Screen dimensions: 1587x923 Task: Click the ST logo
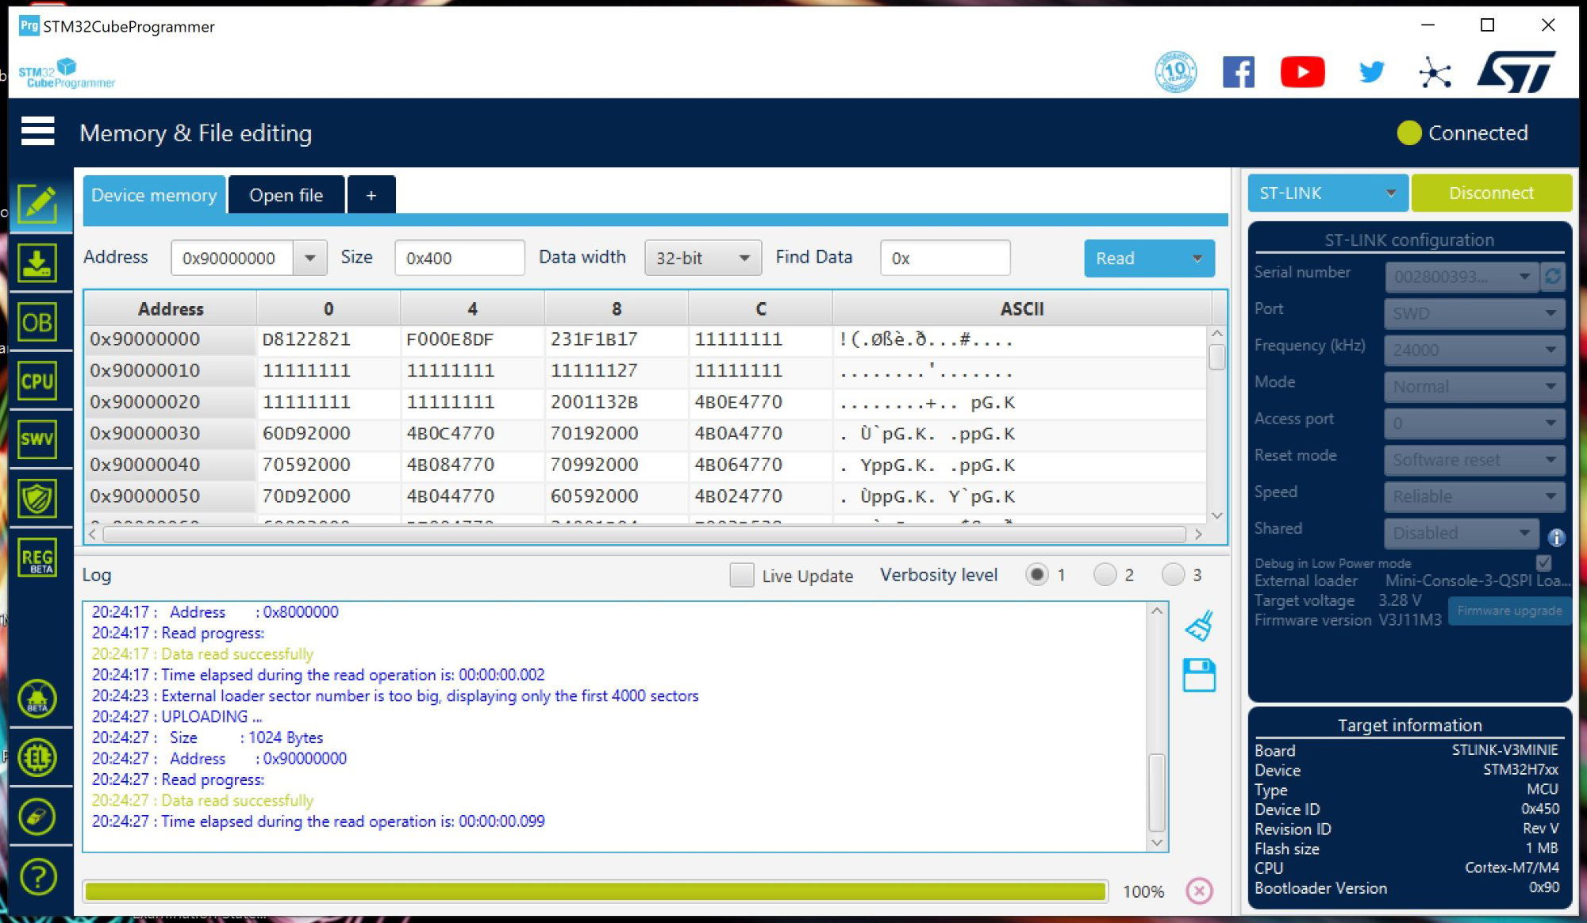coord(1516,72)
